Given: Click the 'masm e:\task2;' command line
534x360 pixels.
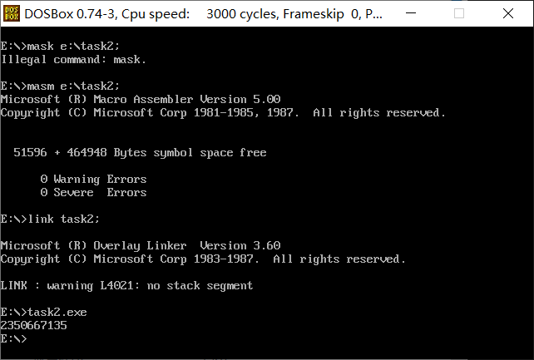Looking at the screenshot, I should pos(60,86).
